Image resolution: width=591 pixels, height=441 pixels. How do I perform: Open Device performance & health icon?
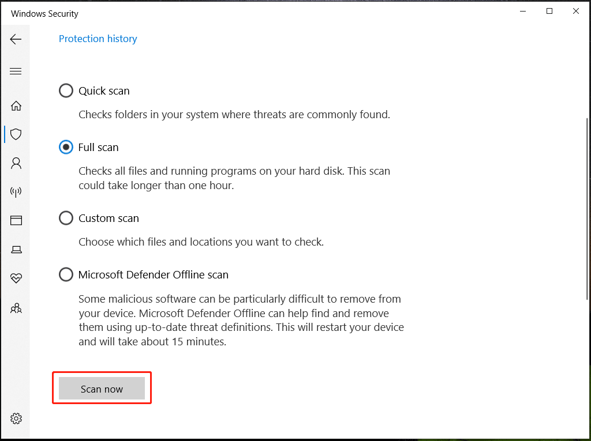tap(16, 278)
